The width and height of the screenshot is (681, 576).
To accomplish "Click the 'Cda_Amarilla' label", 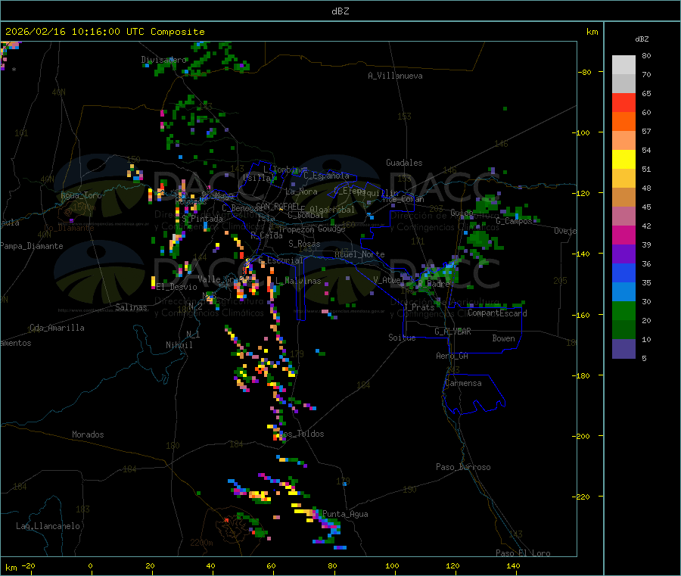I will (x=57, y=328).
